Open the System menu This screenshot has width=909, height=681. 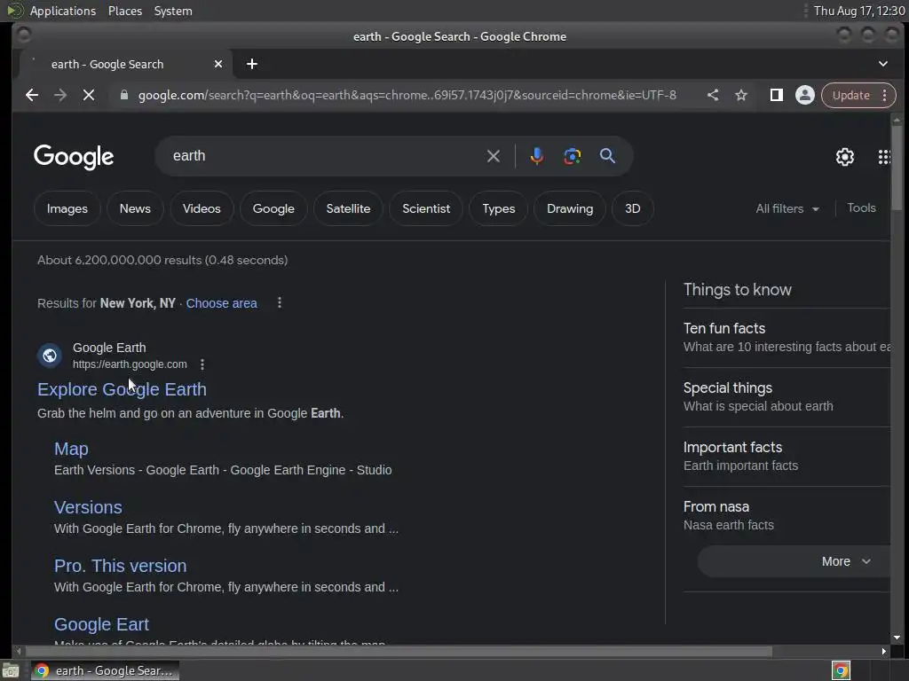pyautogui.click(x=173, y=11)
